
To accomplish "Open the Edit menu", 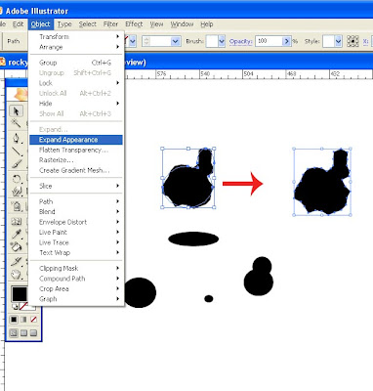I will 18,24.
